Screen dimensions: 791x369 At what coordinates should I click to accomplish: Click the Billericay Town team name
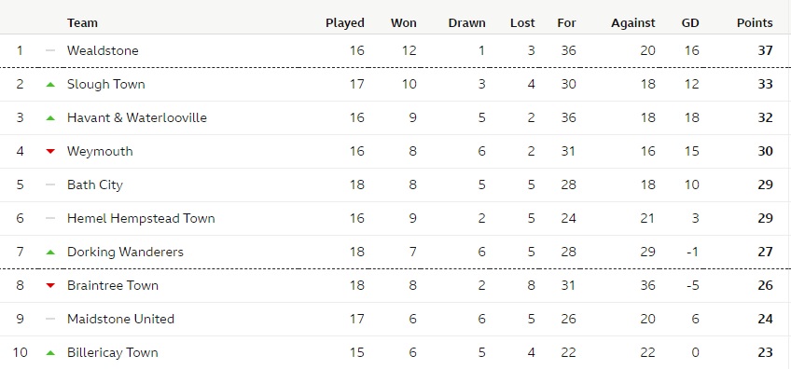(113, 352)
